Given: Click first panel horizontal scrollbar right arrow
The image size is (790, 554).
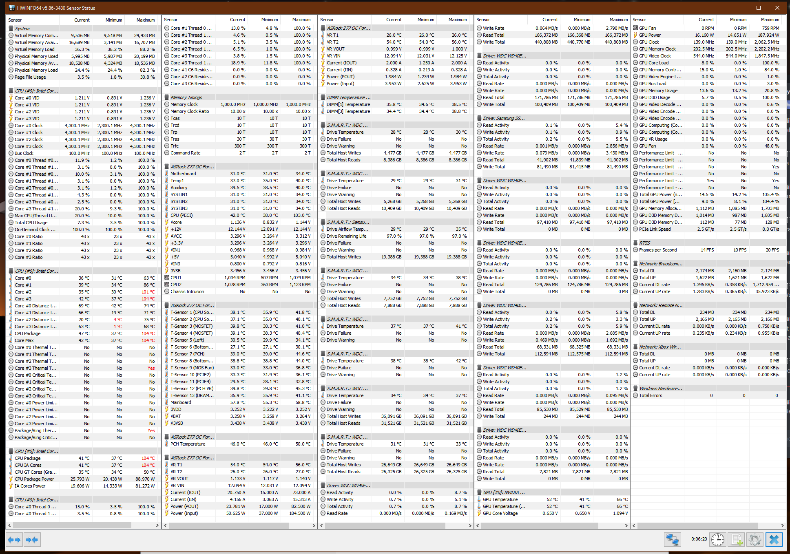Looking at the screenshot, I should [157, 525].
